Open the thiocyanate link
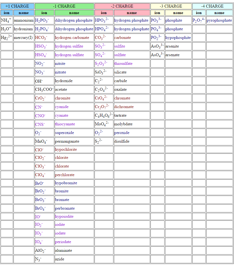Screen dimensions: 235x265 [65, 124]
